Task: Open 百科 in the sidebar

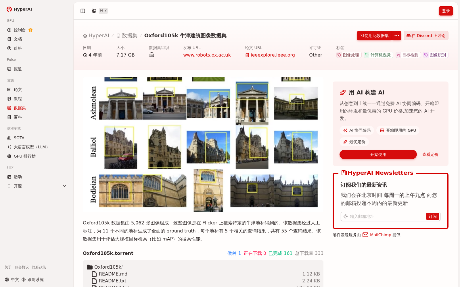Action: point(18,117)
